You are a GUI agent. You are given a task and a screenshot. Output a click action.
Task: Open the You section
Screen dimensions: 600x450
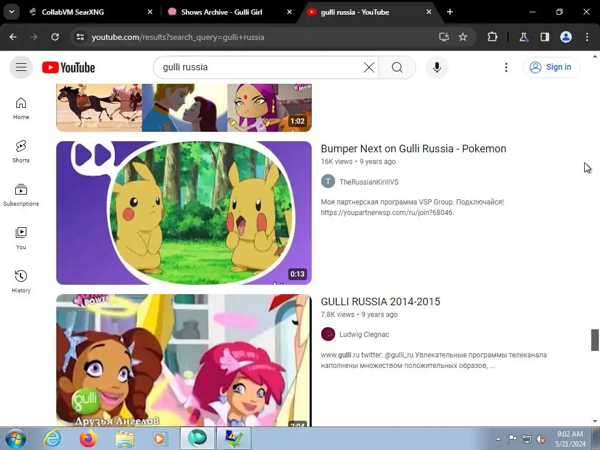coord(21,238)
